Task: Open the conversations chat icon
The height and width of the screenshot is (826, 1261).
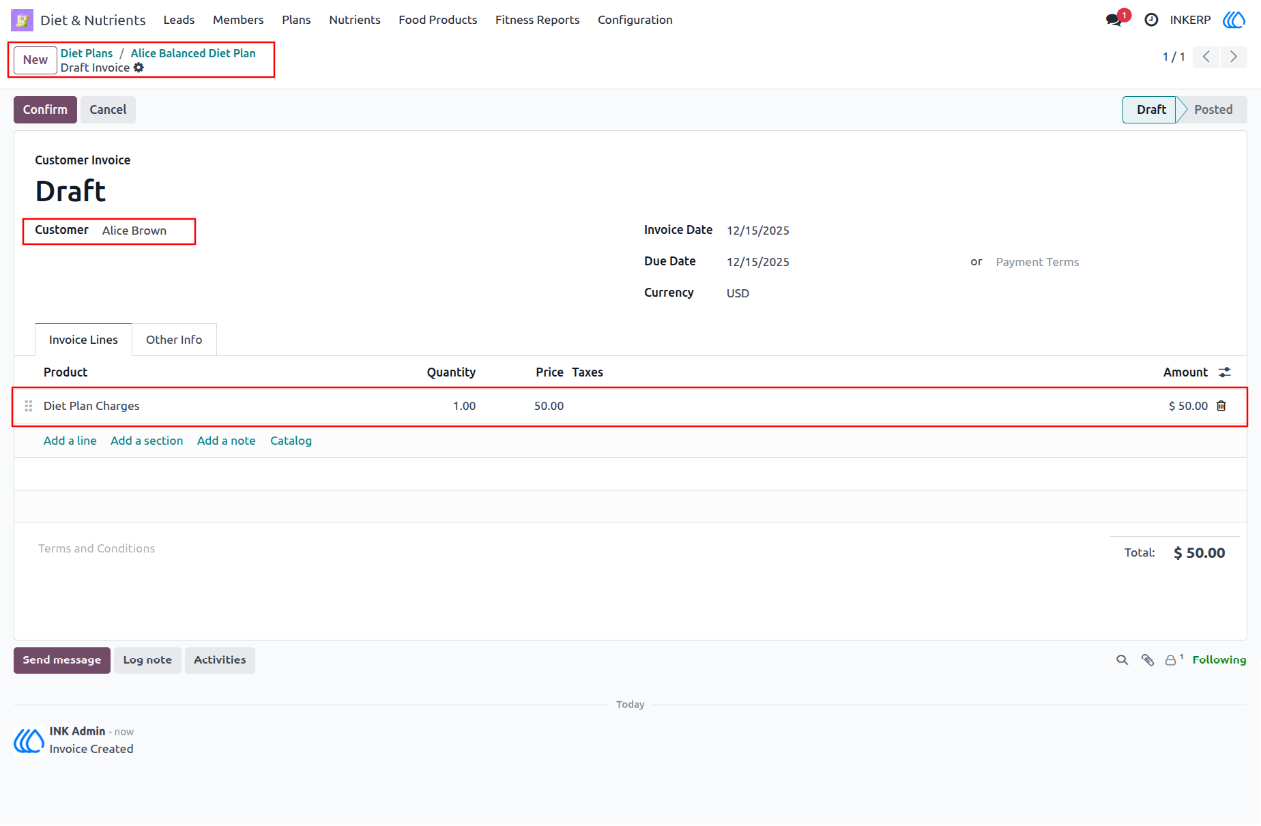Action: [1114, 20]
